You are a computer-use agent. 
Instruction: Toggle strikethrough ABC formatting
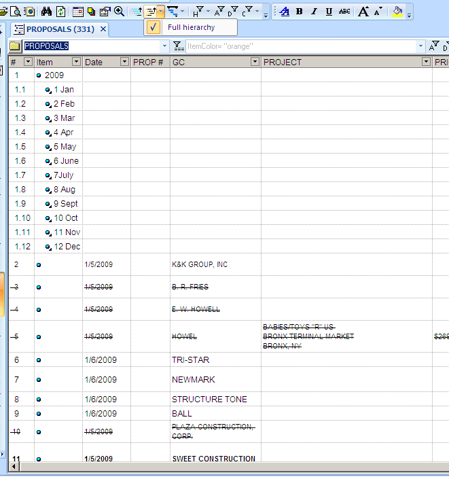[344, 12]
